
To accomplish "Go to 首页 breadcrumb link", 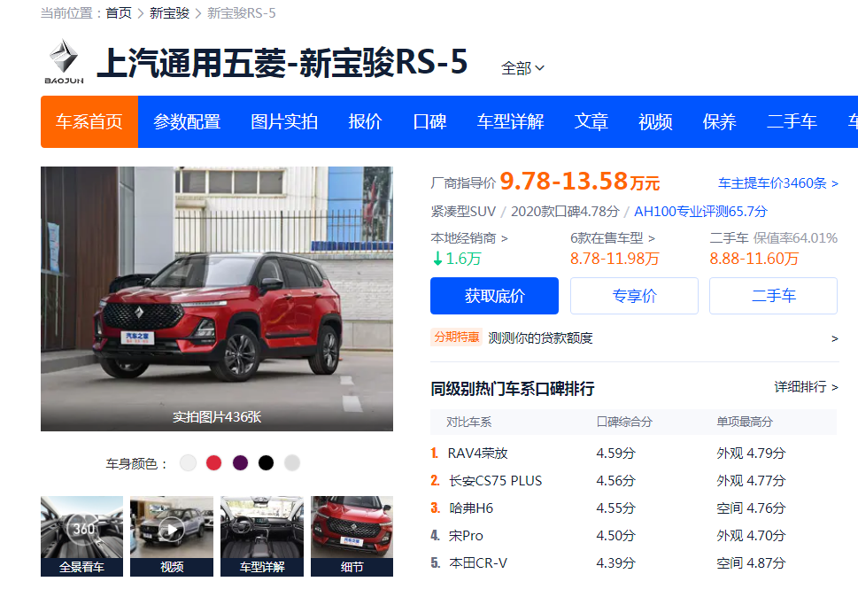I will 119,12.
